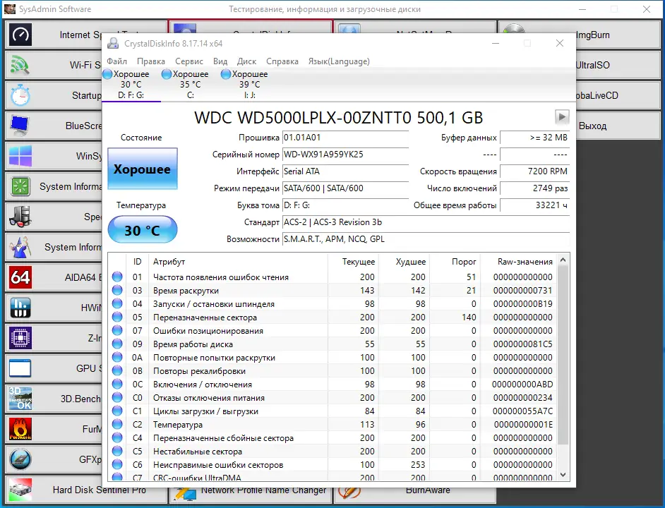
Task: Click status orb for Температура C2 row
Action: pyautogui.click(x=117, y=425)
